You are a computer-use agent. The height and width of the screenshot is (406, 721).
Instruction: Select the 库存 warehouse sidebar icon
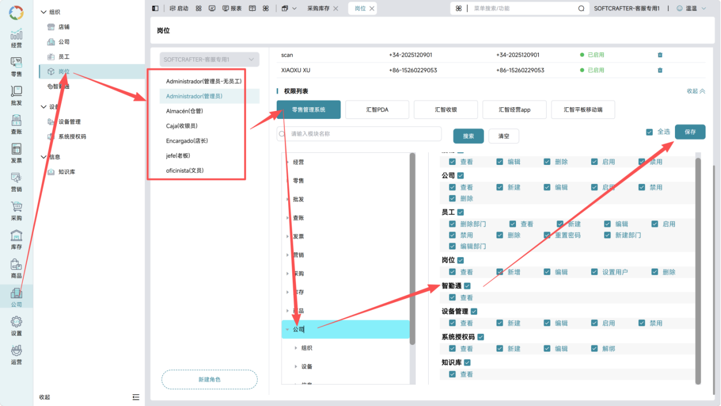[16, 235]
